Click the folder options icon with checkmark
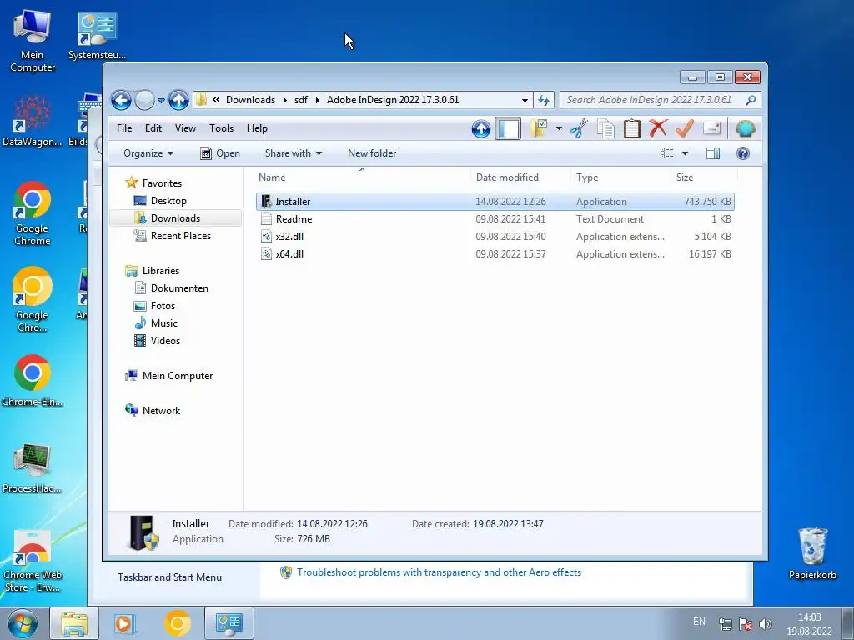 coord(538,128)
